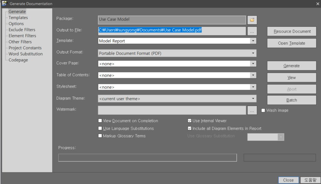Expand the Cover Page dropdown
321x184 pixels.
coord(253,64)
